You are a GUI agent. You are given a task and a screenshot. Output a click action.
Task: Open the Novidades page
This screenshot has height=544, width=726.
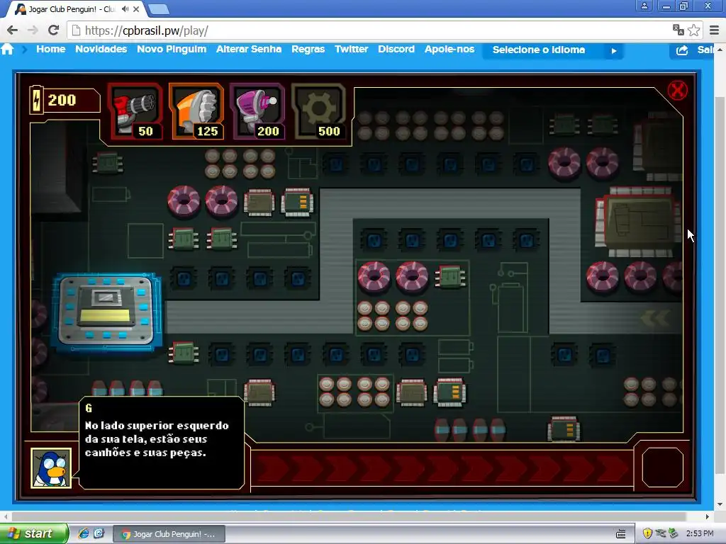pos(101,49)
